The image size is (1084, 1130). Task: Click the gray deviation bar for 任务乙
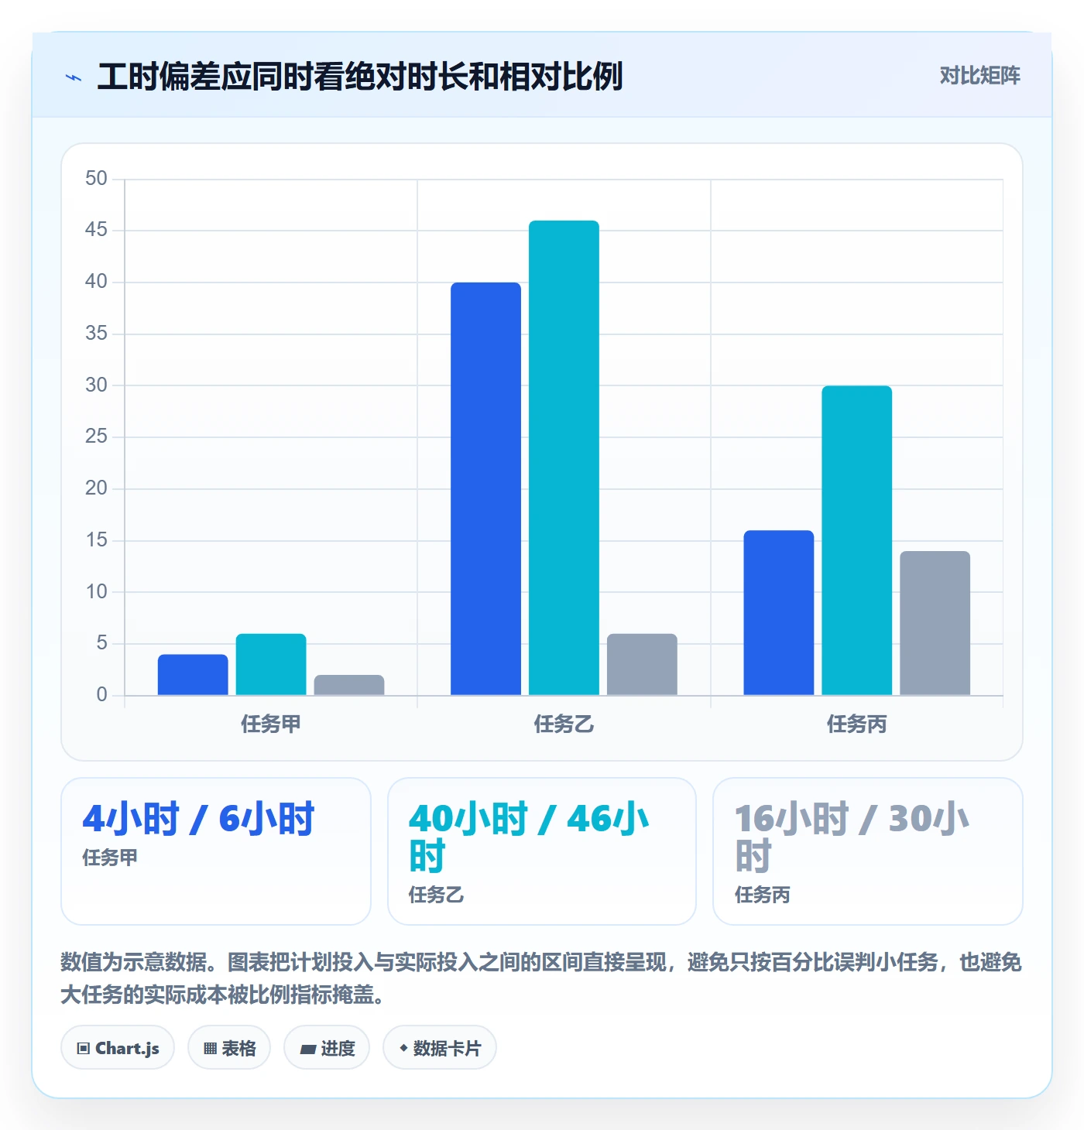click(642, 664)
